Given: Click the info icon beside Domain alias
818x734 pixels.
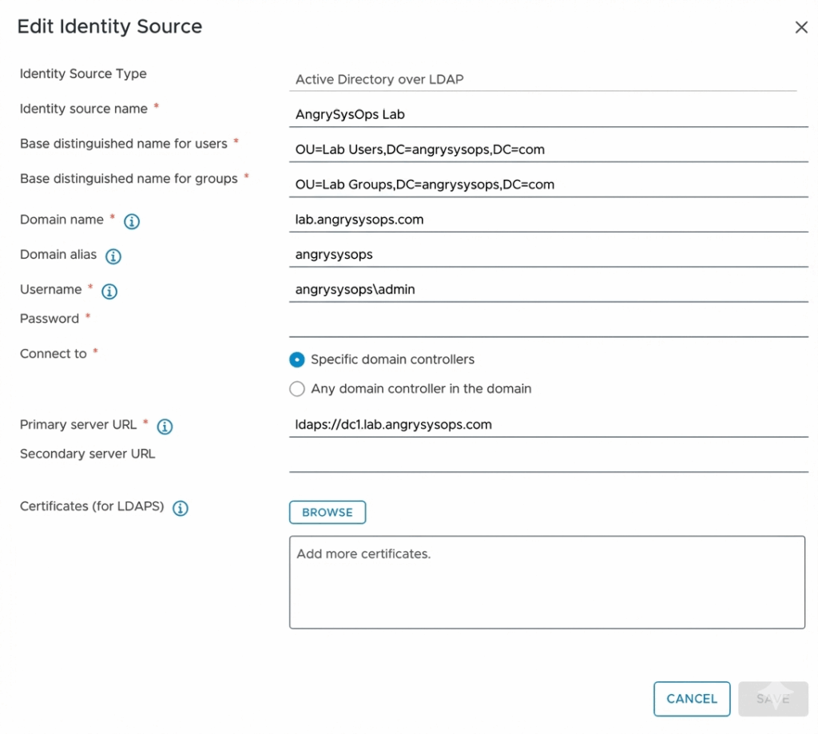Looking at the screenshot, I should click(113, 256).
